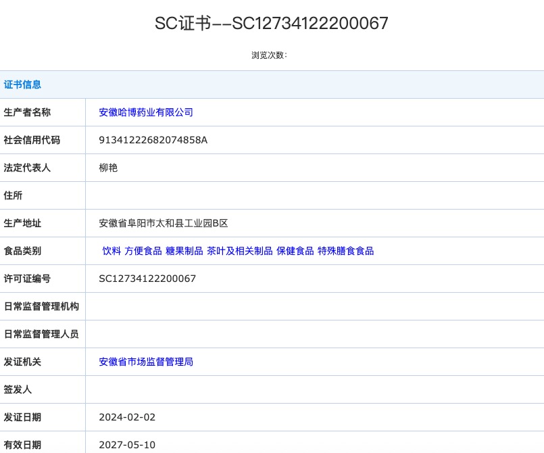The width and height of the screenshot is (544, 453).
Task: Open the 安徽省市场监督管理局 issuing authority link
Action: (146, 362)
